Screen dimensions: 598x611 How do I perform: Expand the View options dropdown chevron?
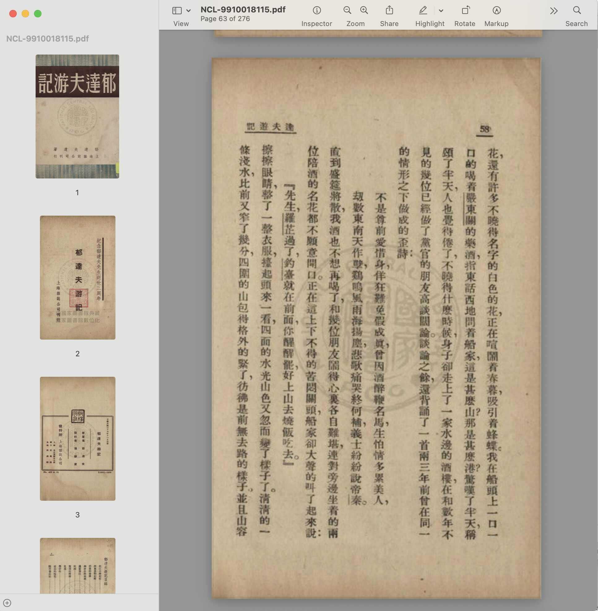188,11
